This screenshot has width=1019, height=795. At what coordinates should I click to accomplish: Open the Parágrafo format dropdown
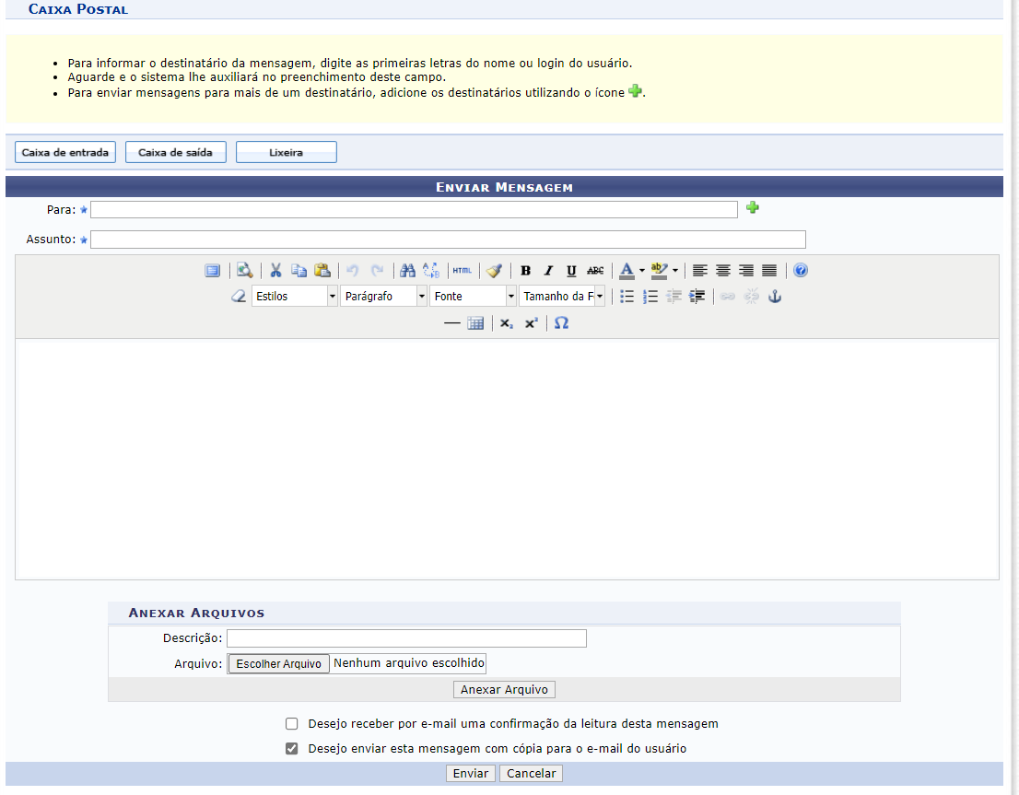click(421, 297)
